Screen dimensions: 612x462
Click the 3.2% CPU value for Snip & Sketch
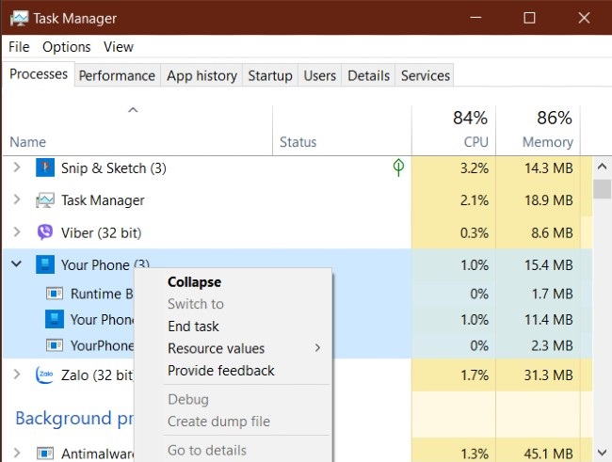click(475, 168)
